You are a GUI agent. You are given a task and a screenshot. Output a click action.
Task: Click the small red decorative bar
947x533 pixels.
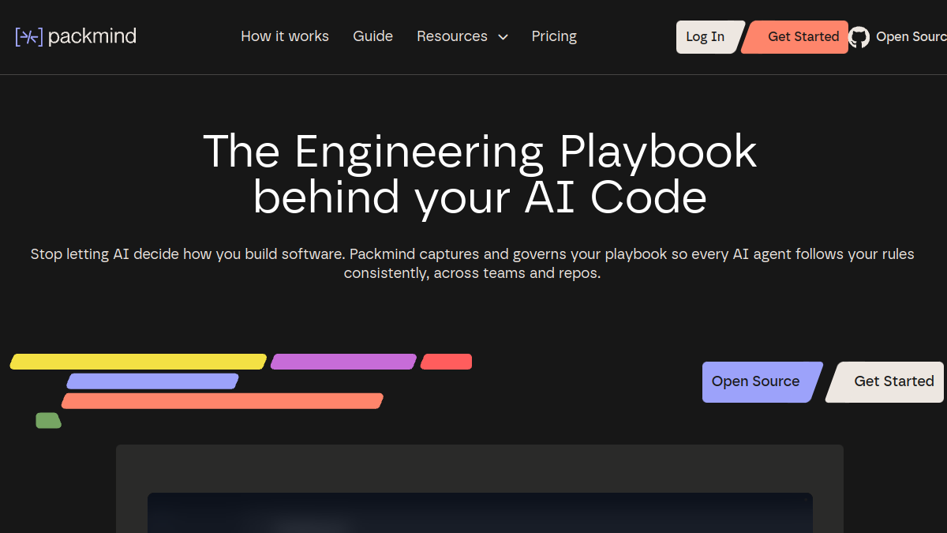click(446, 362)
